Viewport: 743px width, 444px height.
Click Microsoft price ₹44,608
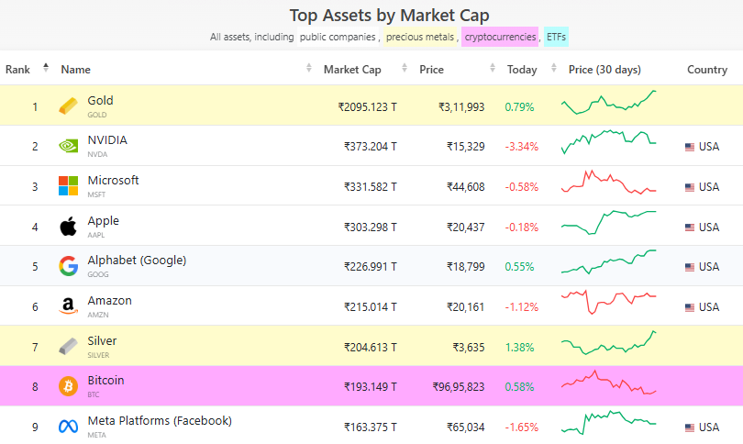coord(465,187)
